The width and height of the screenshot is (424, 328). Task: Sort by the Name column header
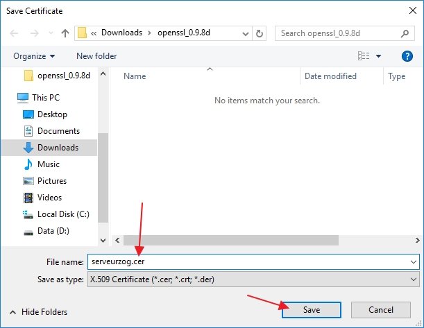(135, 76)
